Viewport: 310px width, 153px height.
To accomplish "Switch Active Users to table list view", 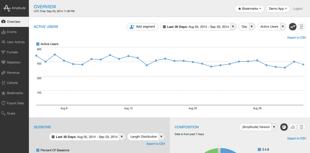I will click(301, 27).
